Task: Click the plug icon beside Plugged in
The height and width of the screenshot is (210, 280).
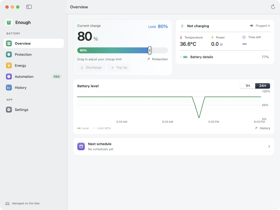Action: [x=251, y=26]
